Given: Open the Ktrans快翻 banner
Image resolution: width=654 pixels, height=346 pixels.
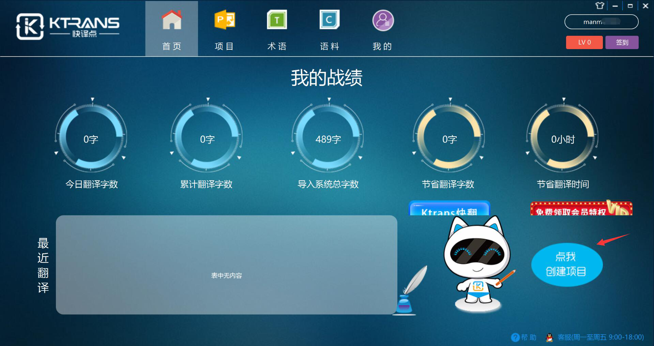Looking at the screenshot, I should pyautogui.click(x=449, y=208).
